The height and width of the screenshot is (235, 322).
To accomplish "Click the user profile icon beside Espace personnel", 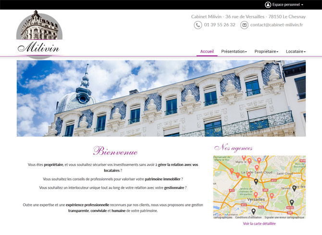I will tap(268, 5).
